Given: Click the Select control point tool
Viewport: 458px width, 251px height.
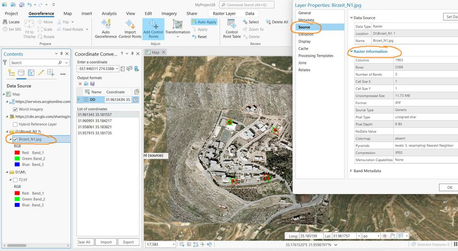Looking at the screenshot, I should click(251, 22).
